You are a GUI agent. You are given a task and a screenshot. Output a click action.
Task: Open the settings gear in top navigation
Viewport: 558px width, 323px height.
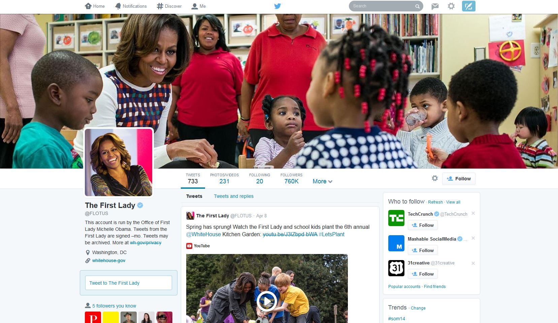[451, 6]
